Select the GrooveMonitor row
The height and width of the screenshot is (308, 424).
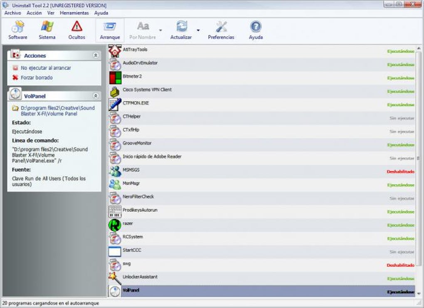pyautogui.click(x=261, y=145)
